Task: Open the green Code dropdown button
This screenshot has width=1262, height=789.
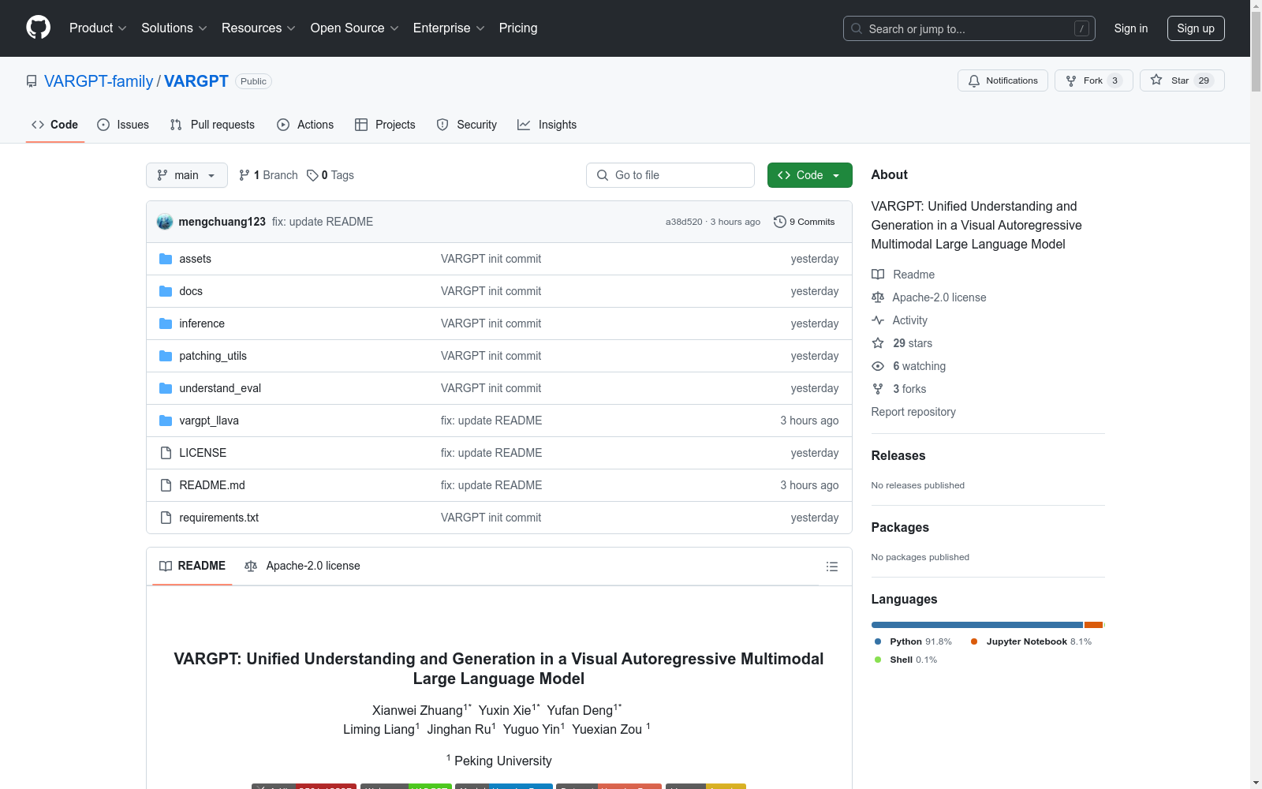Action: [x=809, y=175]
